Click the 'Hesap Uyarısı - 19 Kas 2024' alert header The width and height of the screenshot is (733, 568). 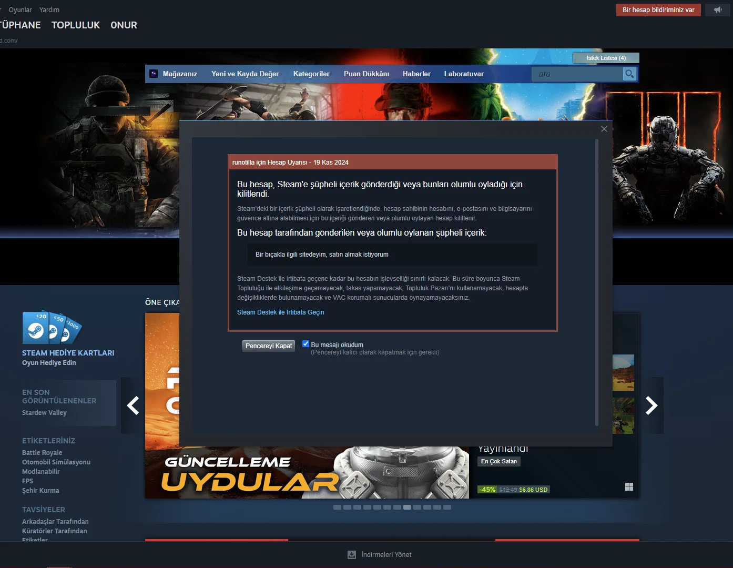pyautogui.click(x=393, y=163)
